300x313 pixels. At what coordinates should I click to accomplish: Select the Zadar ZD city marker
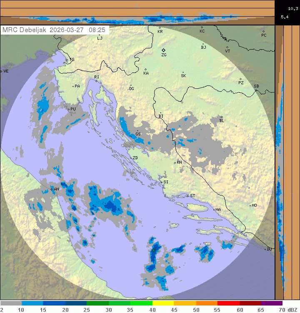(x=130, y=158)
